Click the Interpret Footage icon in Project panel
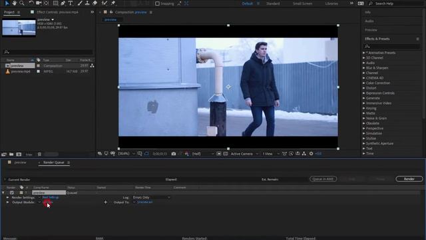The height and width of the screenshot is (240, 426). click(x=4, y=154)
